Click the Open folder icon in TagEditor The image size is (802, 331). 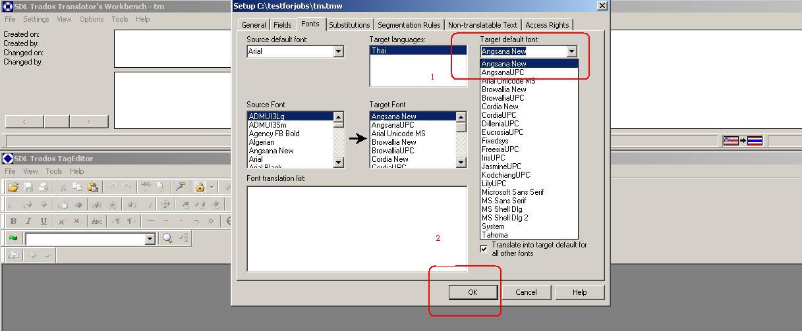[x=13, y=188]
